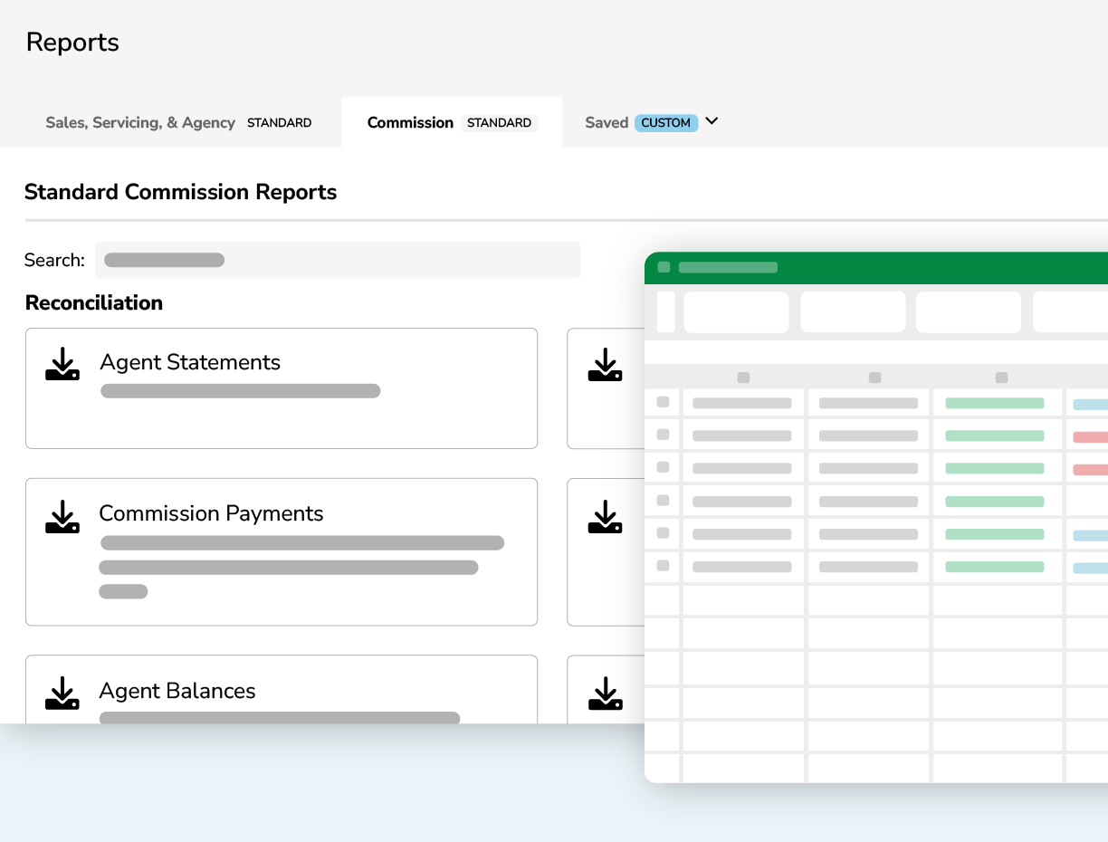Open the Agent Balances report card
The width and height of the screenshot is (1108, 842).
(282, 690)
